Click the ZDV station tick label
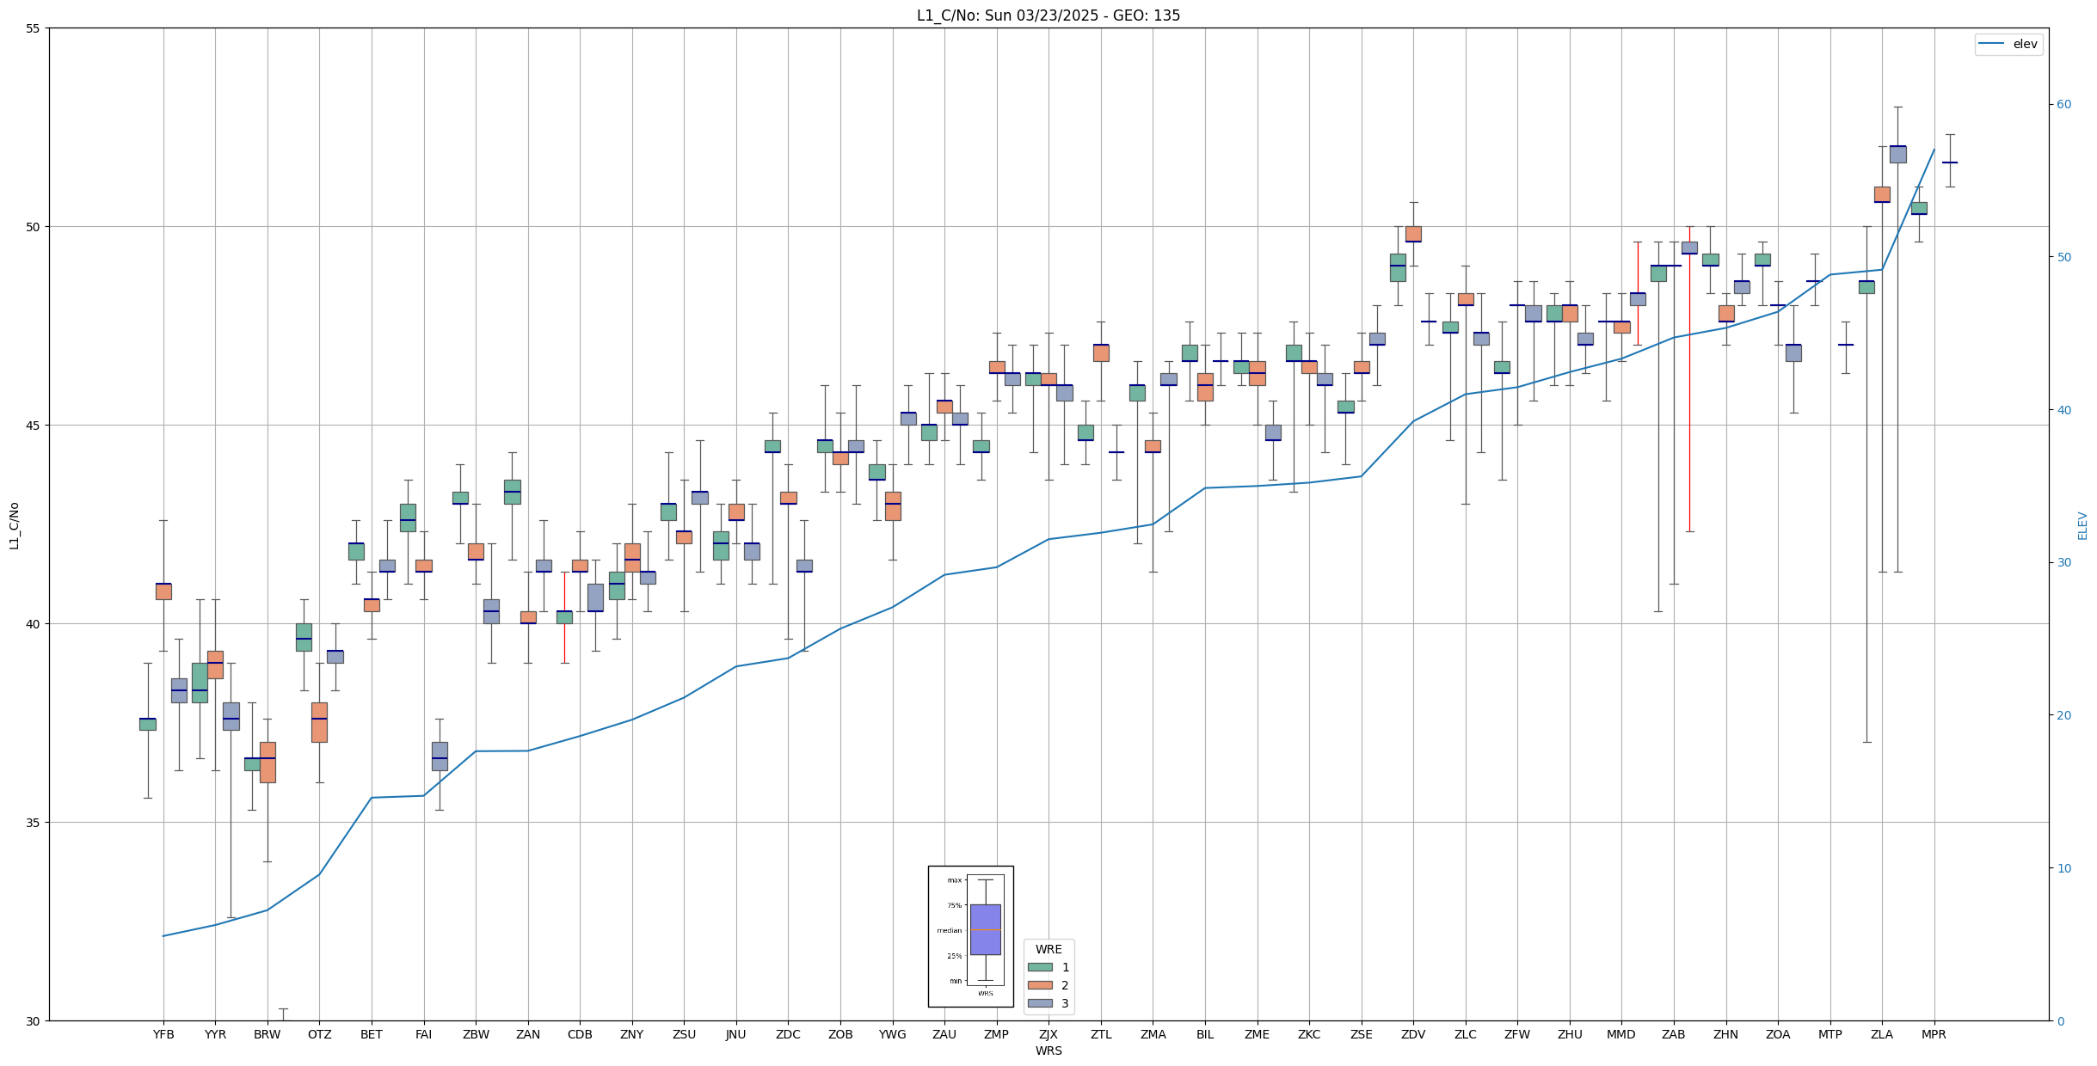This screenshot has width=2097, height=1066. tap(1413, 1034)
